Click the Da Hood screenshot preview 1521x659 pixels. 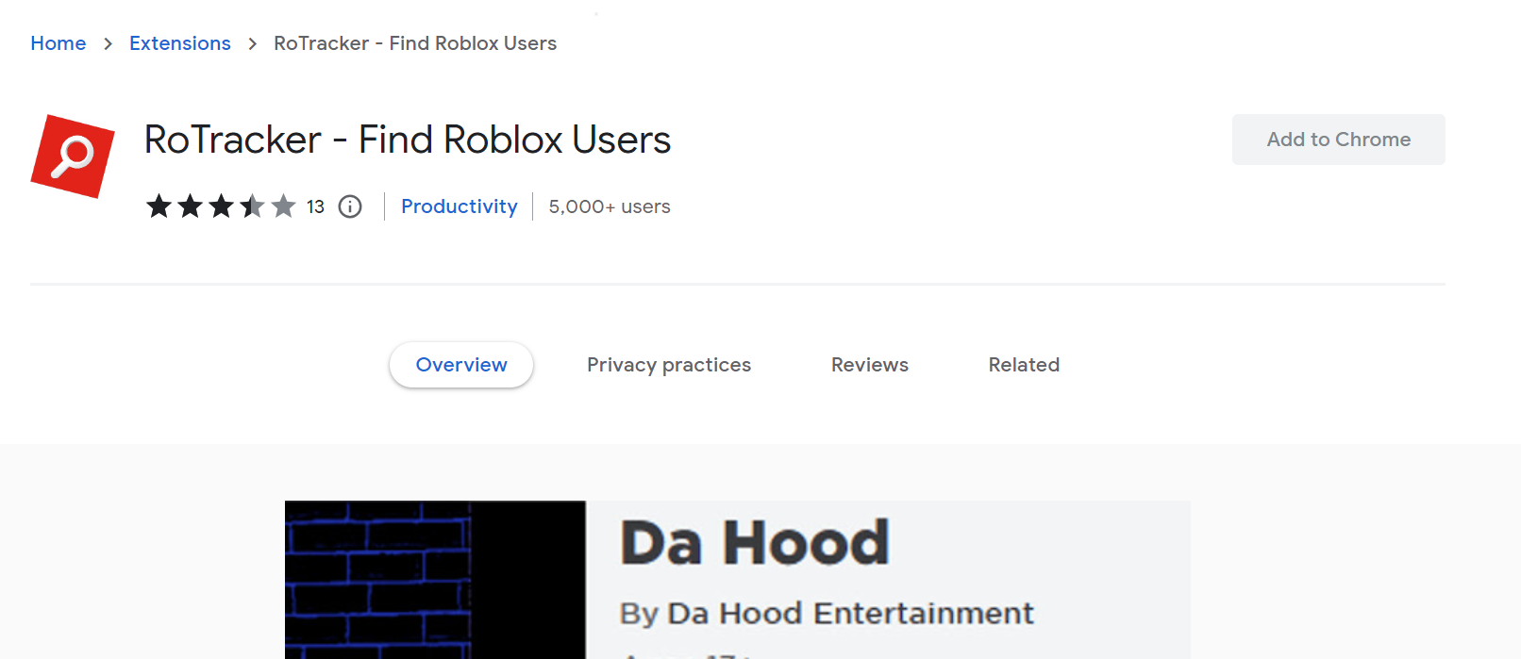tap(738, 580)
